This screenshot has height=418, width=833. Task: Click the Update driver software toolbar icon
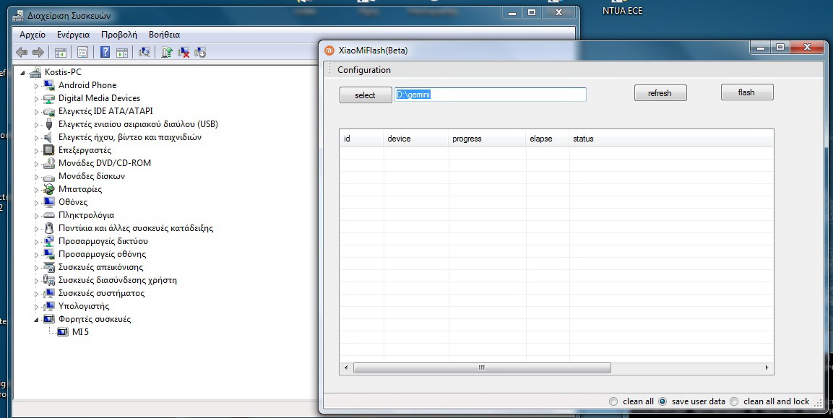coord(167,52)
